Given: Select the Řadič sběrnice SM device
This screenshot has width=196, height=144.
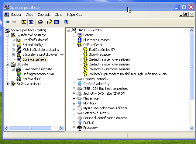Looking at the screenshot, I should [102, 50].
